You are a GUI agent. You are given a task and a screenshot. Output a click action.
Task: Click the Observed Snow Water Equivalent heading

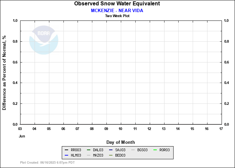(x=117, y=3)
